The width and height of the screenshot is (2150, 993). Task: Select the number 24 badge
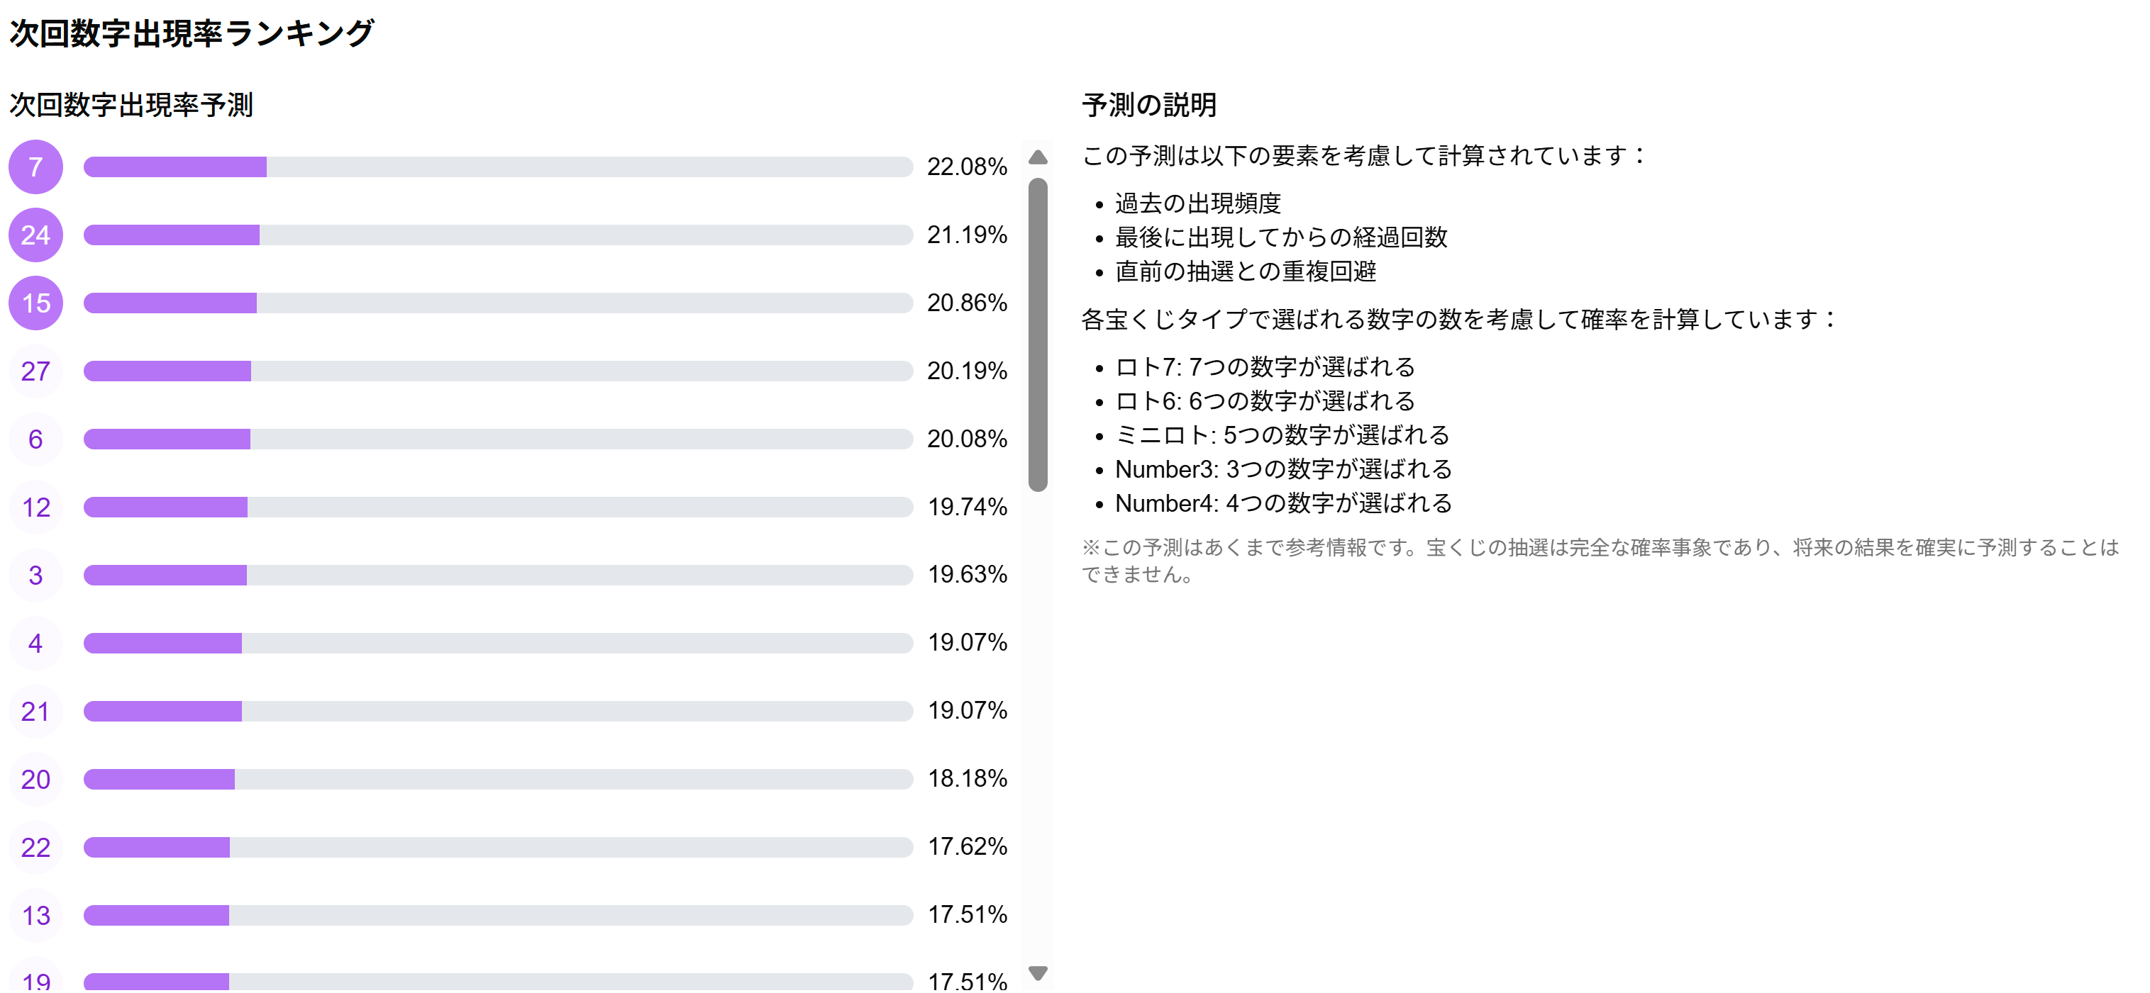point(35,235)
